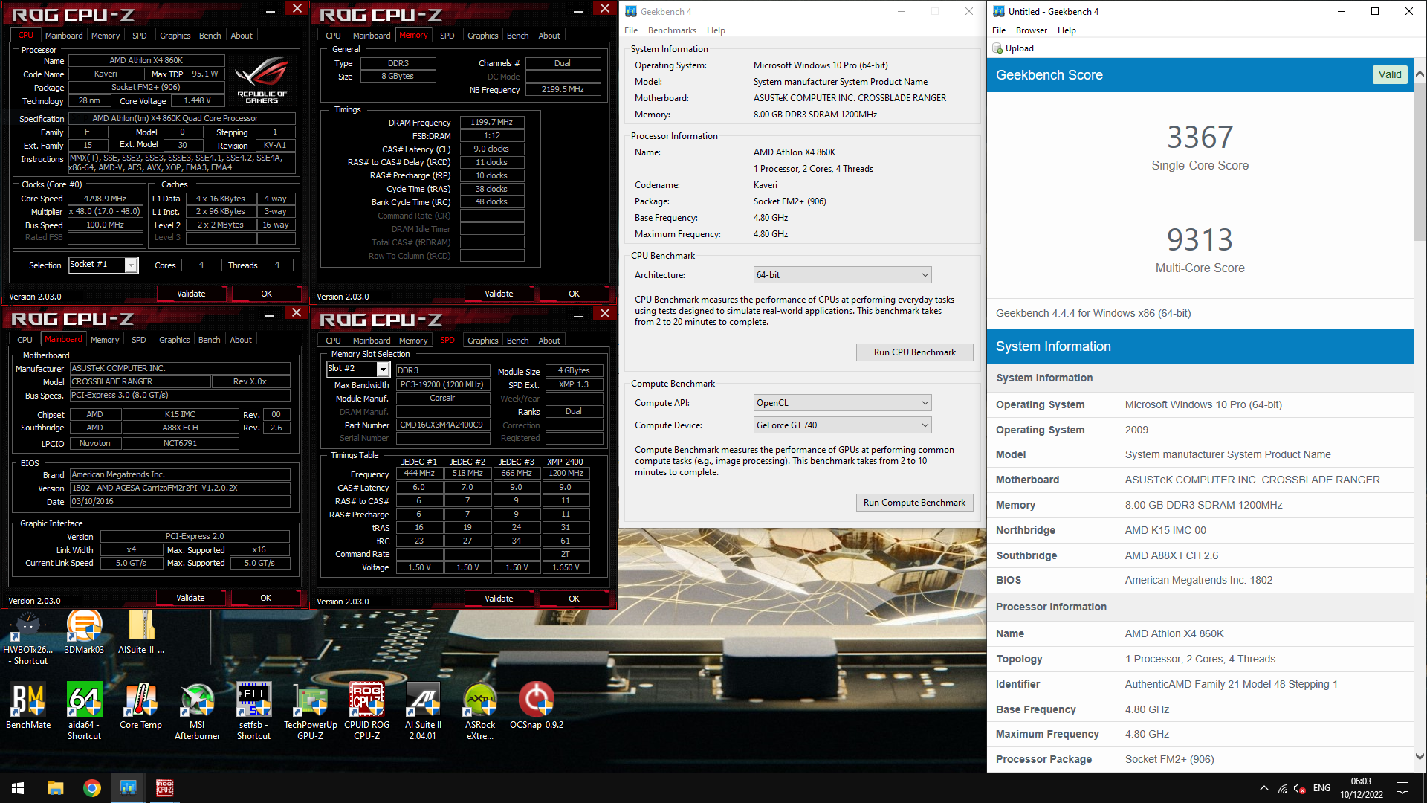Open File menu in Geekbench 4 window

point(631,30)
